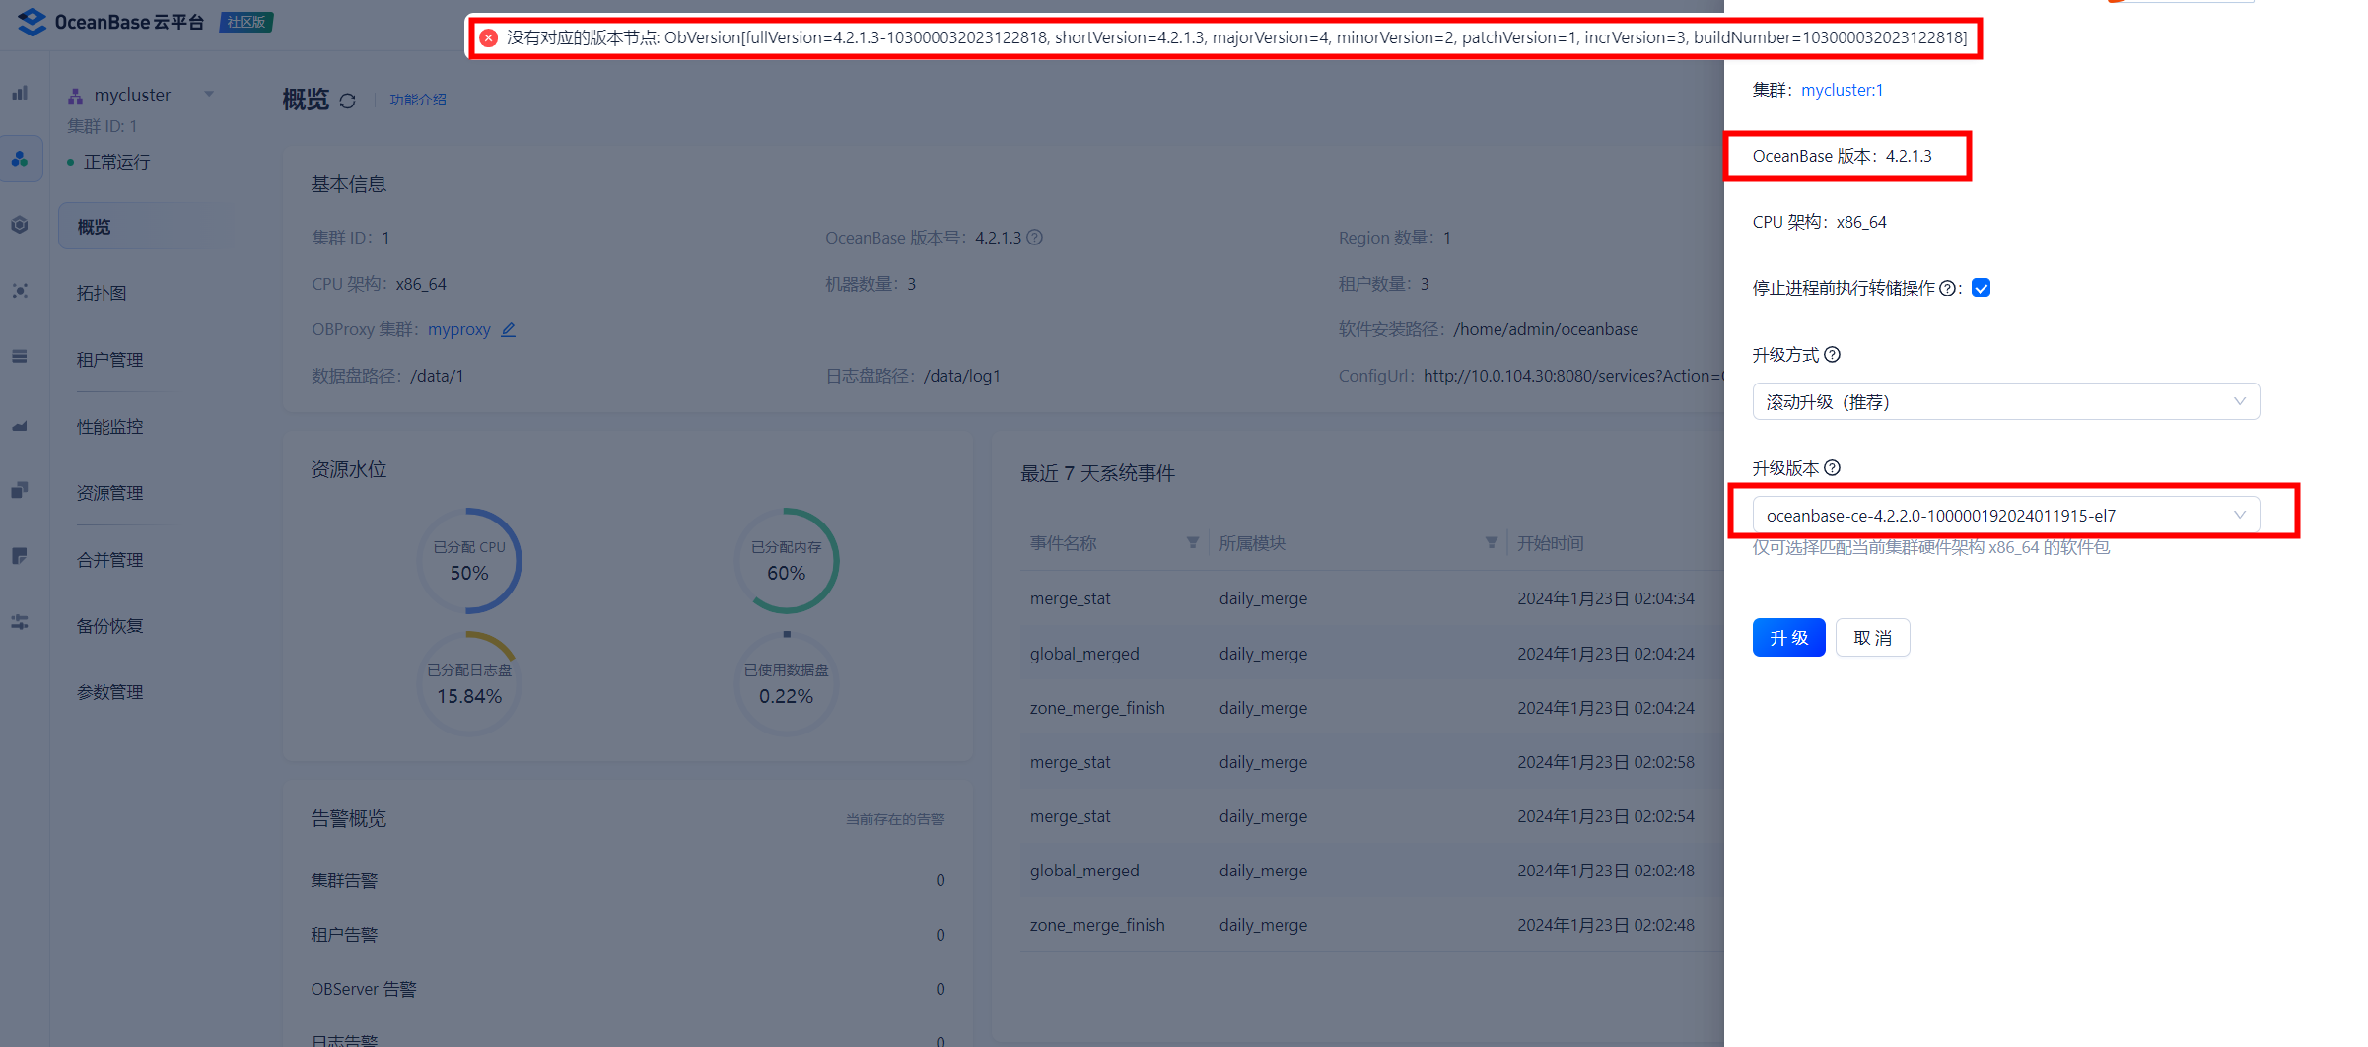
Task: Click the merge_stat event at 02:04:34
Action: point(1070,598)
